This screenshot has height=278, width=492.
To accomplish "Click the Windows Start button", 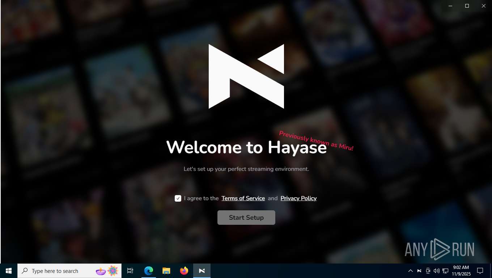I will pos(9,271).
